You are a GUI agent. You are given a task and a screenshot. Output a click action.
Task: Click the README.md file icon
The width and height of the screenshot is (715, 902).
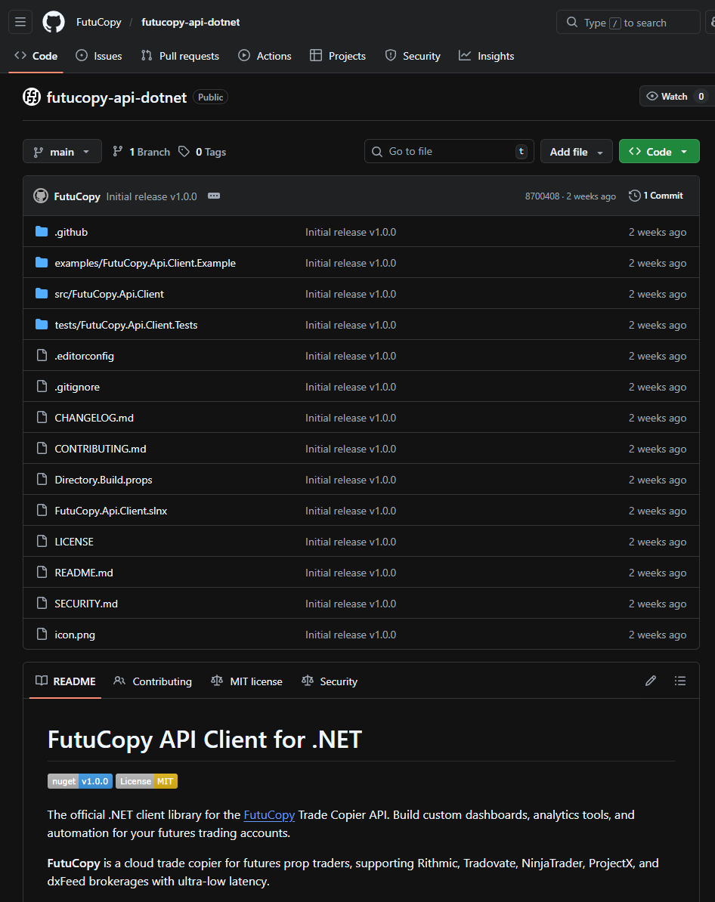(42, 572)
